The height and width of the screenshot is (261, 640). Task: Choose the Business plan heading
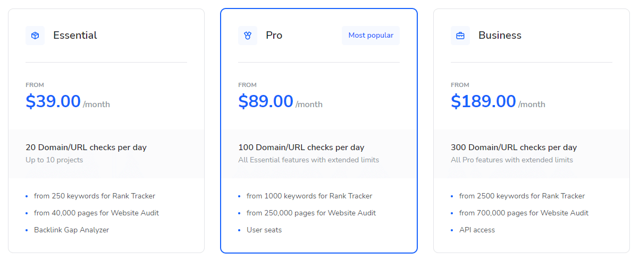[x=500, y=36]
